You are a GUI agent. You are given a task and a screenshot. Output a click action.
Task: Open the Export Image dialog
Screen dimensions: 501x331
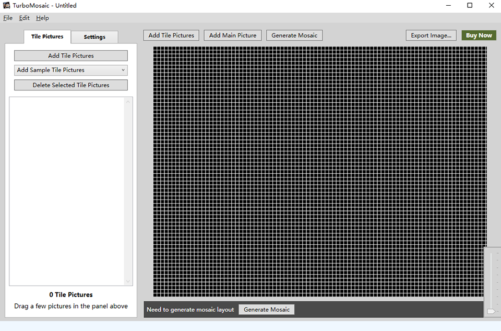[431, 36]
